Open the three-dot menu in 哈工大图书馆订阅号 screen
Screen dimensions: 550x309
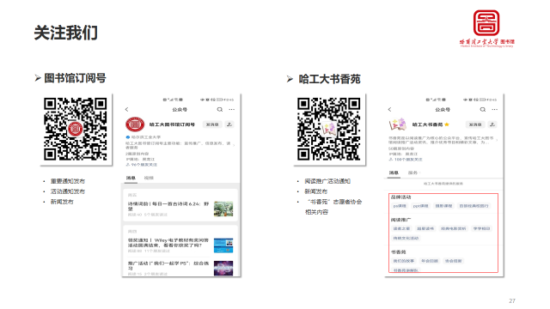coord(231,110)
